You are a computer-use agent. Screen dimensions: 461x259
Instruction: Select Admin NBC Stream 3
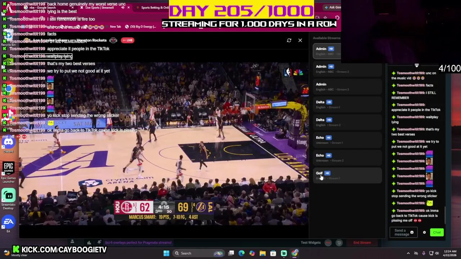(x=347, y=86)
